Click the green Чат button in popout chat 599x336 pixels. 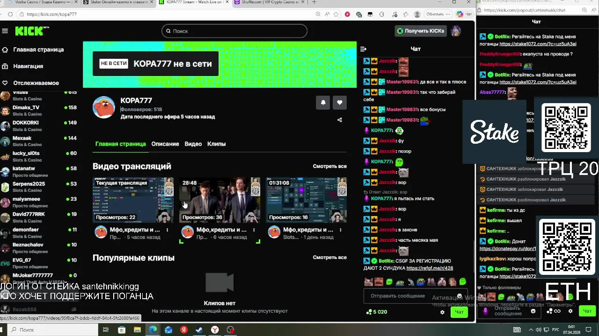coord(587,311)
